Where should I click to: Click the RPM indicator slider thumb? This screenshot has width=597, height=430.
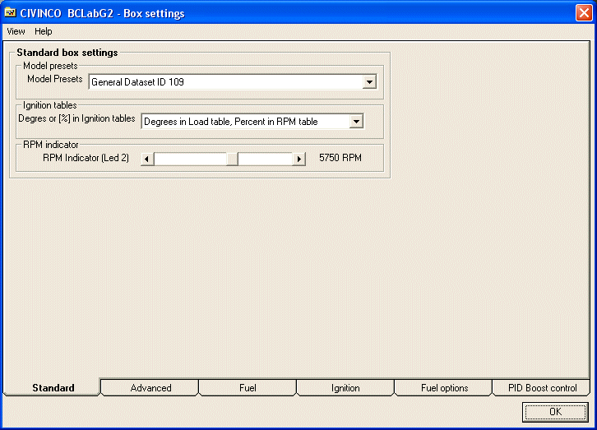point(232,159)
